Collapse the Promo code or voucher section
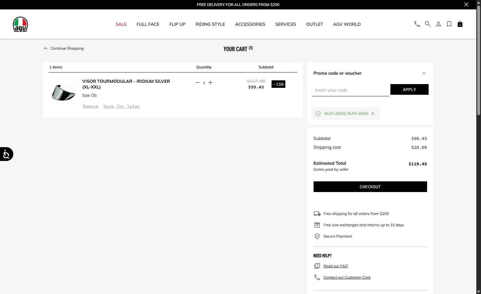481x294 pixels. click(424, 73)
